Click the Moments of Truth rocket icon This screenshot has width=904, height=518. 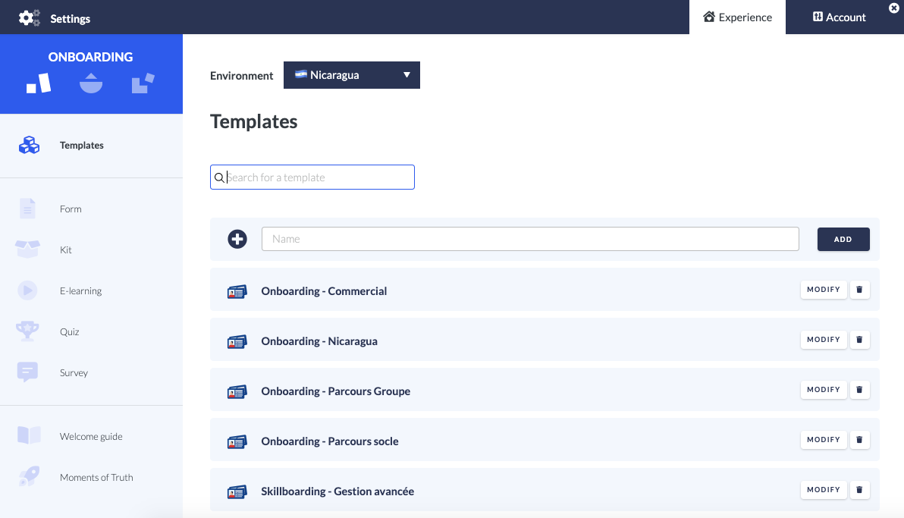point(29,476)
